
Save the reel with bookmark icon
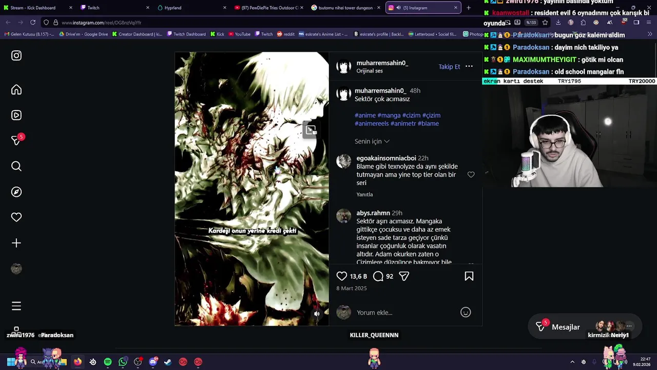tap(469, 276)
